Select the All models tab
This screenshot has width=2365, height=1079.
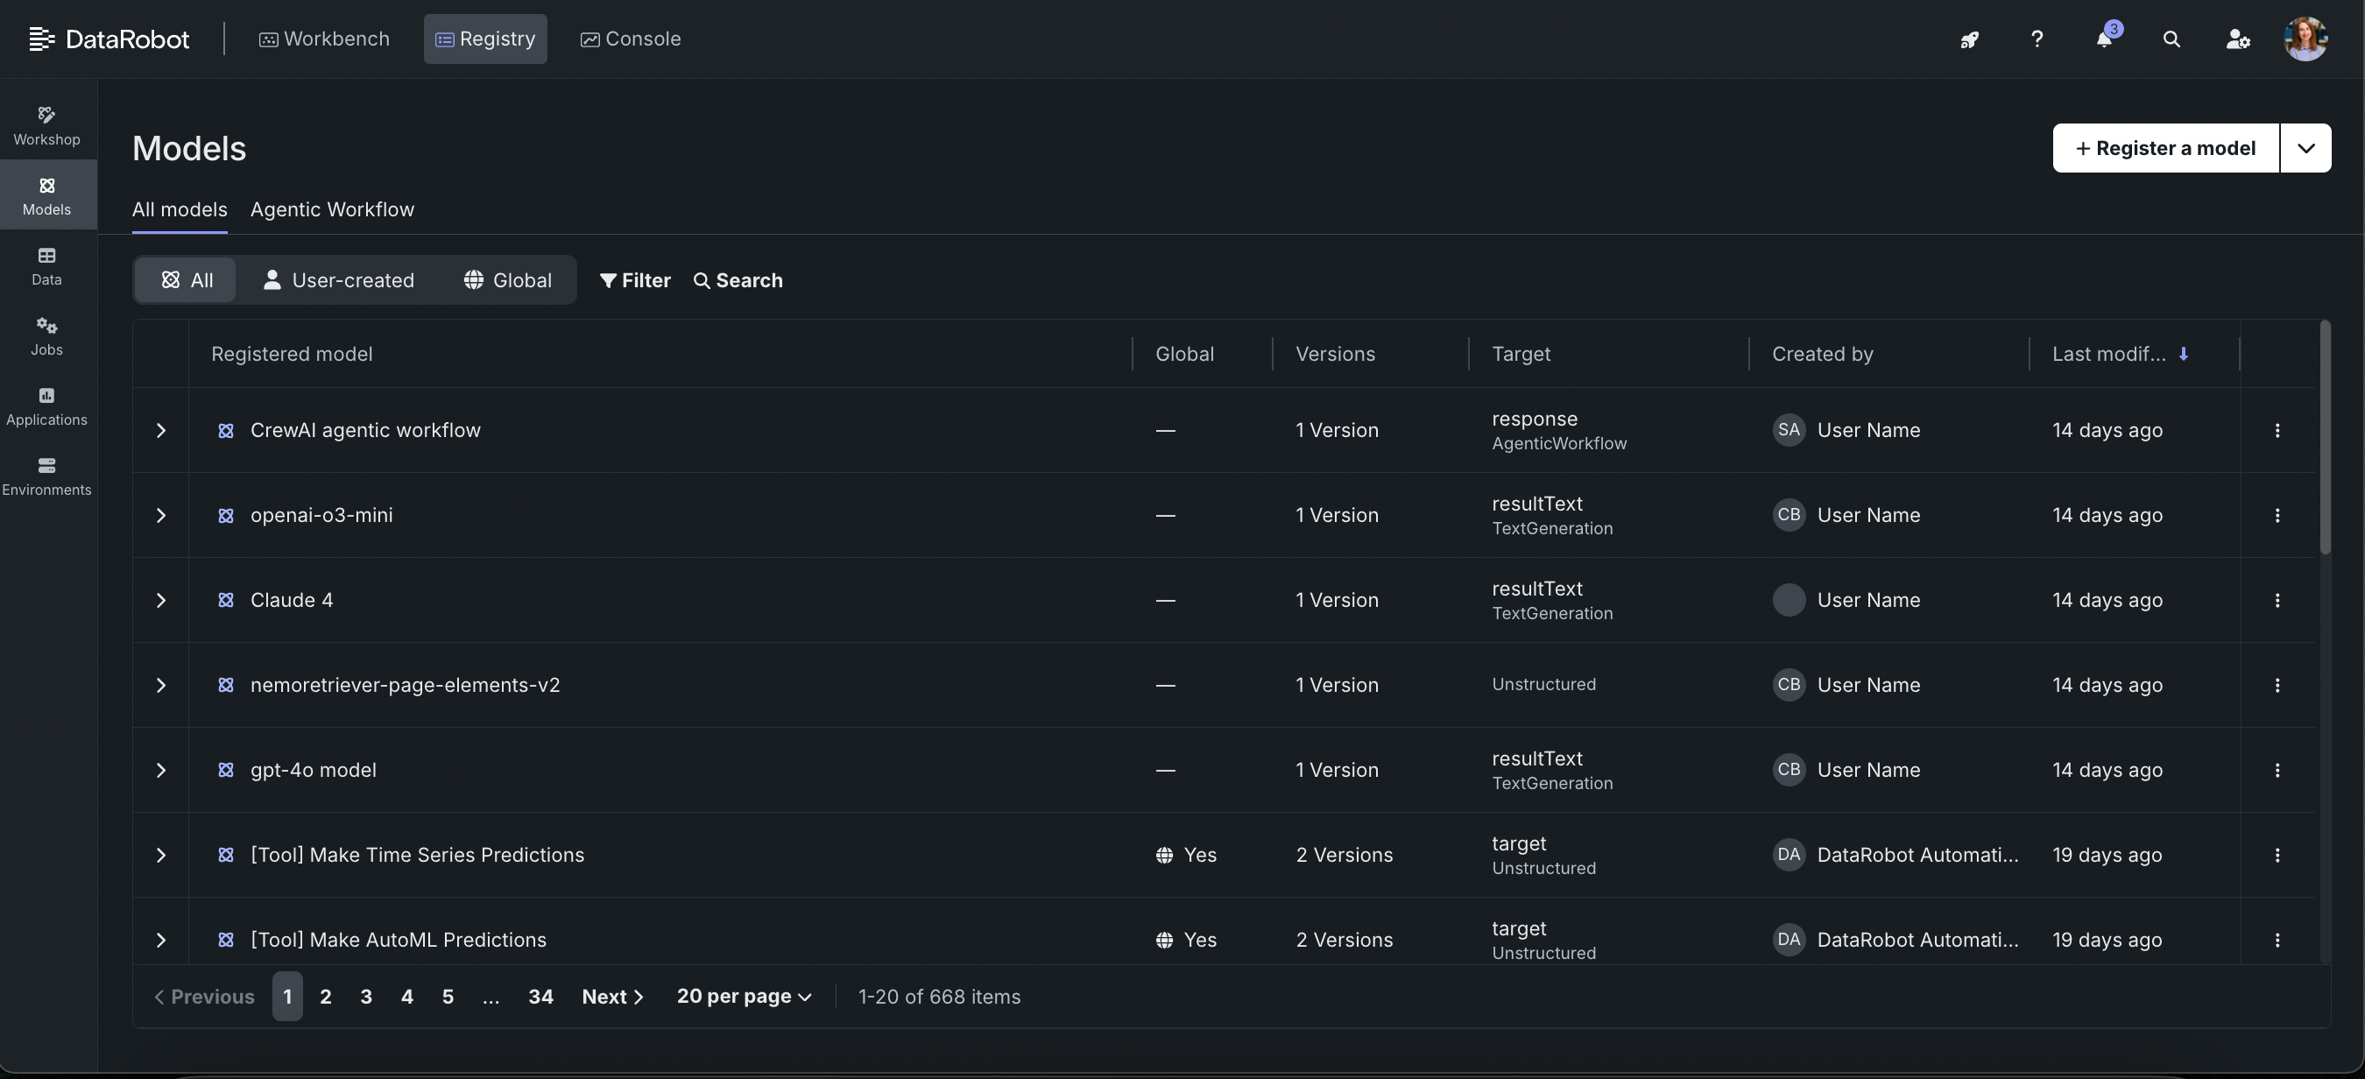click(x=180, y=209)
